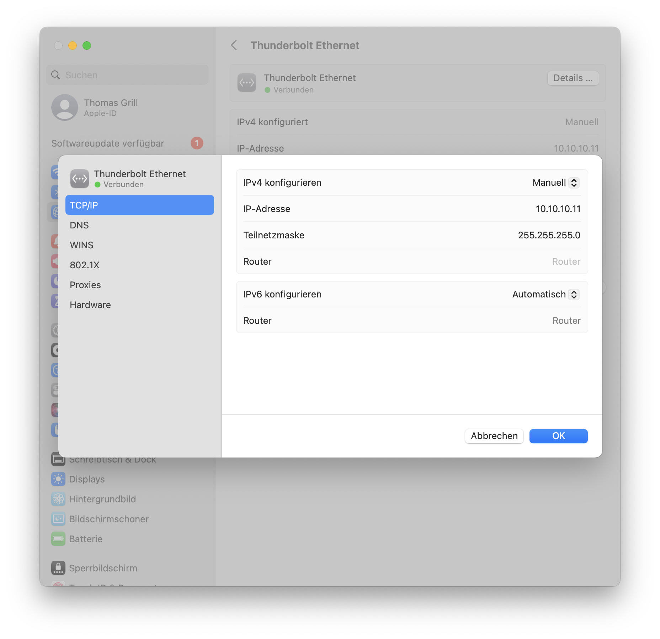Image resolution: width=660 pixels, height=639 pixels.
Task: Click the Thomas Grill Apple-ID avatar
Action: [x=65, y=107]
